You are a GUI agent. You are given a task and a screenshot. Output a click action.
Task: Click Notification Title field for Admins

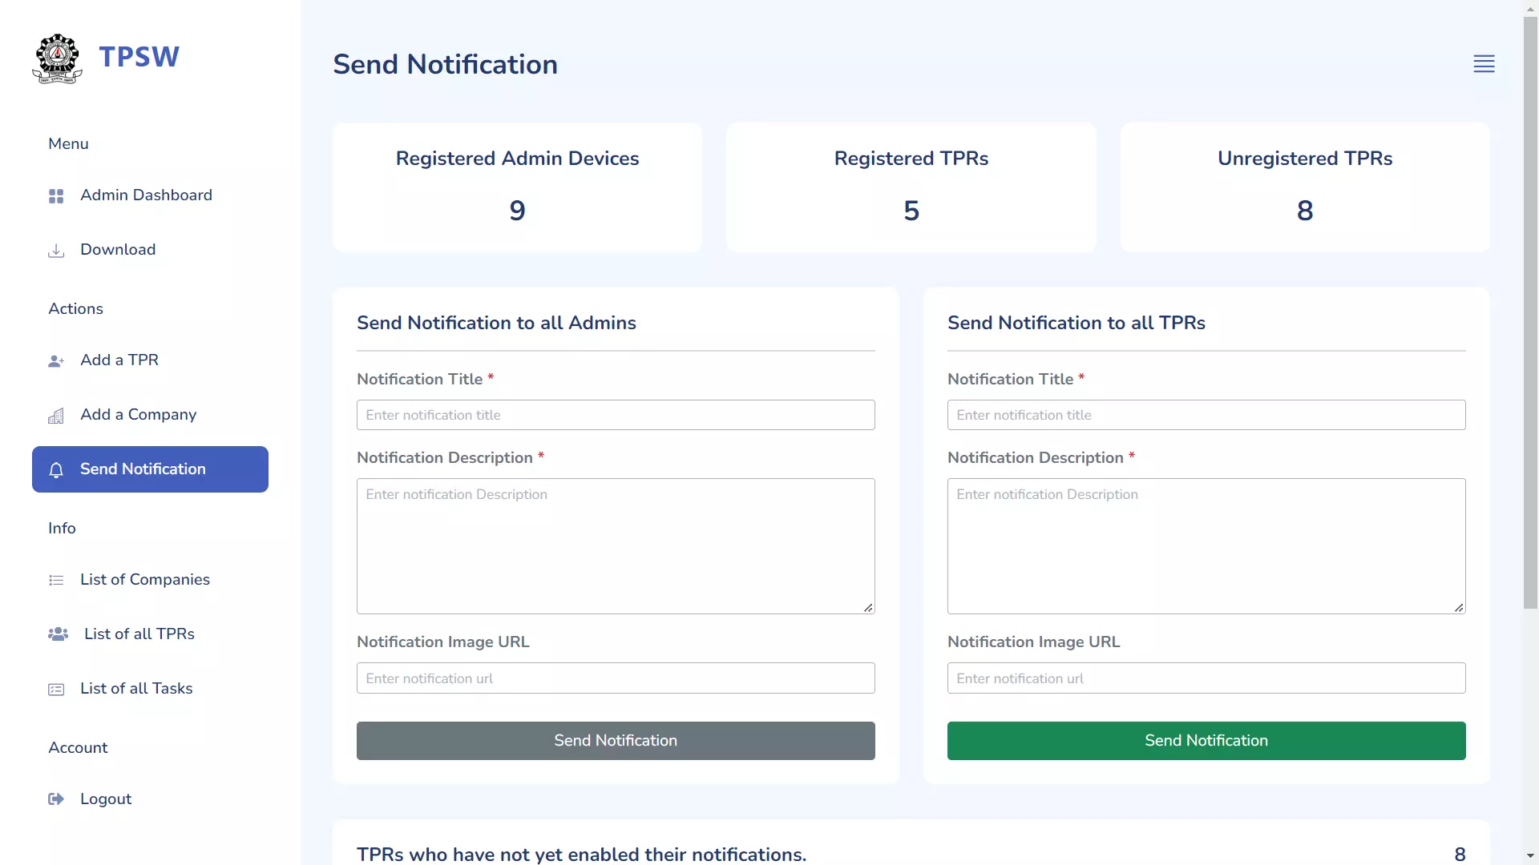tap(615, 414)
